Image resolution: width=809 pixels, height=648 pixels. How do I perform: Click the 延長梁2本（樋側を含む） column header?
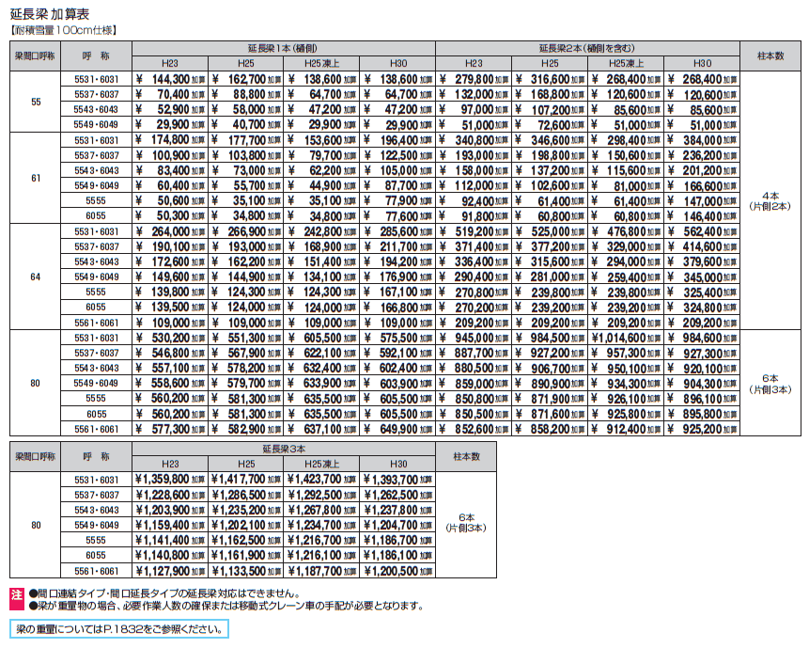(588, 48)
